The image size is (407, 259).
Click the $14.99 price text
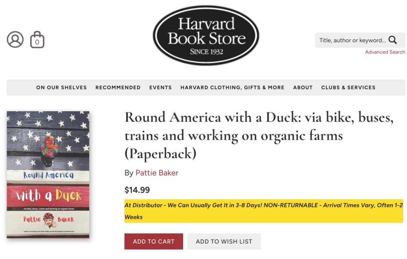pyautogui.click(x=137, y=190)
